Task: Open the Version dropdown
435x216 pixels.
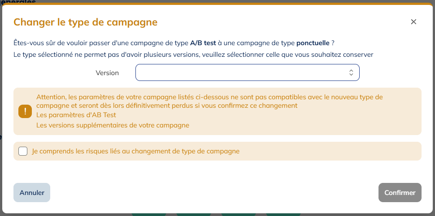Action: tap(247, 72)
